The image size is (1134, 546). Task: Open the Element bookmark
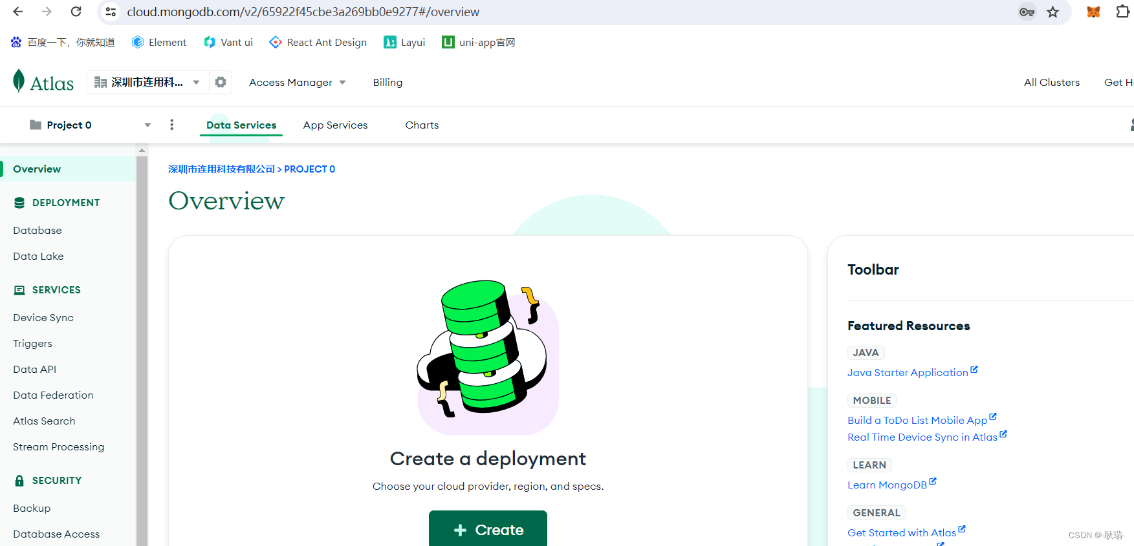point(159,42)
